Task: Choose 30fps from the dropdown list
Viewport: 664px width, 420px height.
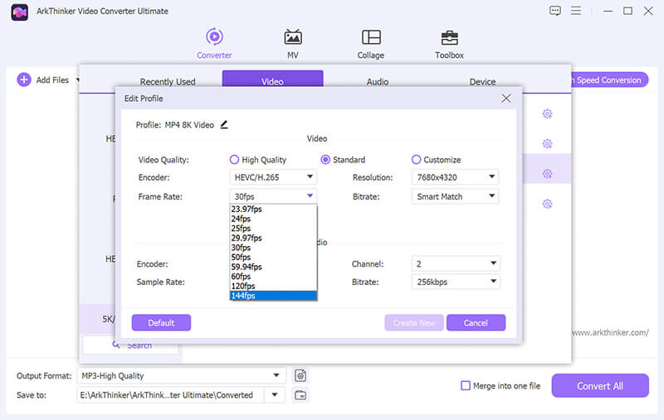Action: click(273, 248)
